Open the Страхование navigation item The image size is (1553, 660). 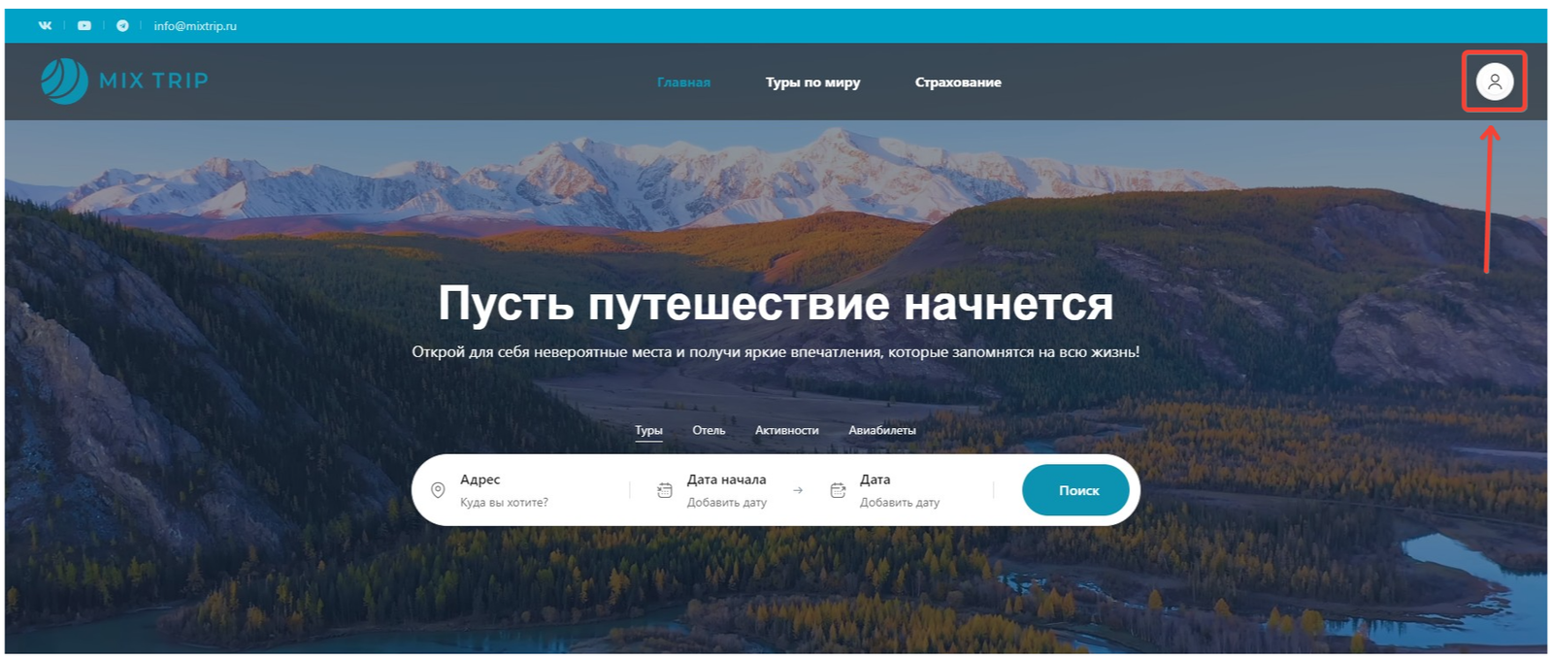(958, 82)
